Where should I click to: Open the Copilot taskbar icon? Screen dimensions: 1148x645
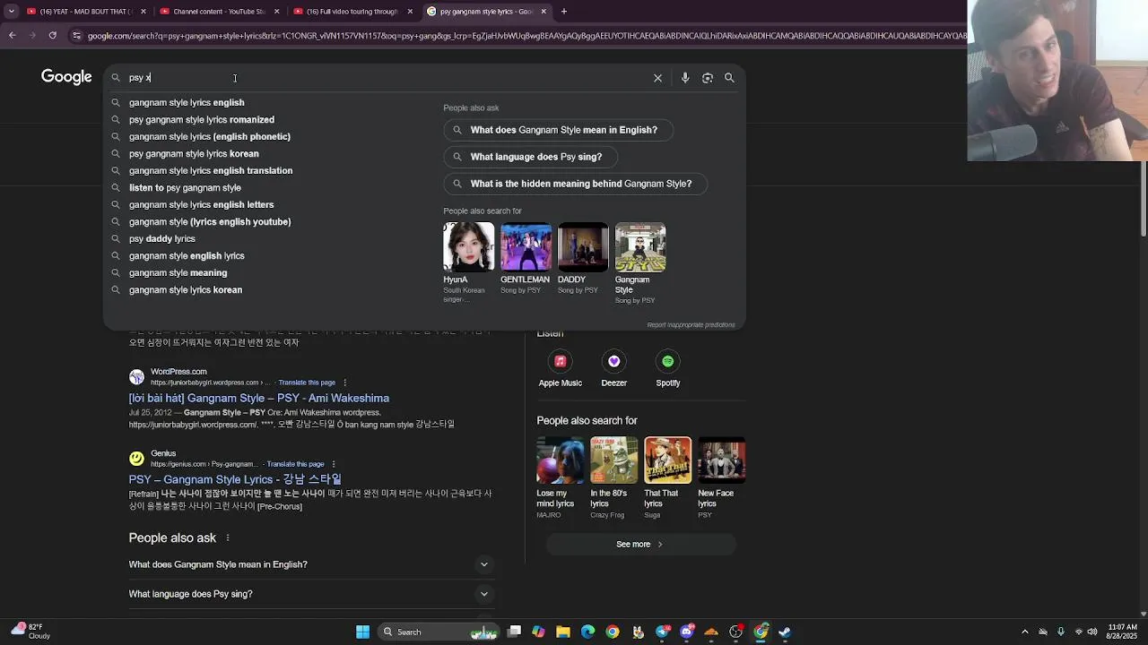[x=538, y=632]
